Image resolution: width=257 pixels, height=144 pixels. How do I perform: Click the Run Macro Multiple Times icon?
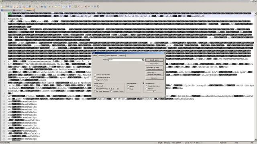tap(95, 6)
